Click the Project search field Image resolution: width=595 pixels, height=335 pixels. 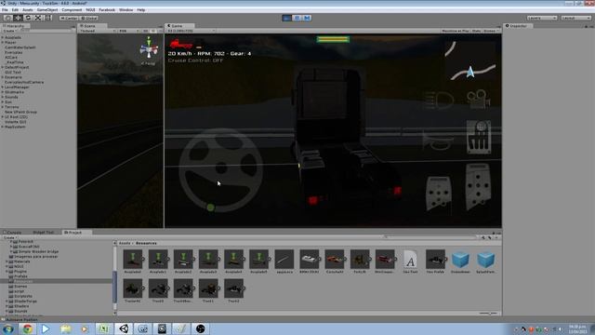[x=430, y=237]
